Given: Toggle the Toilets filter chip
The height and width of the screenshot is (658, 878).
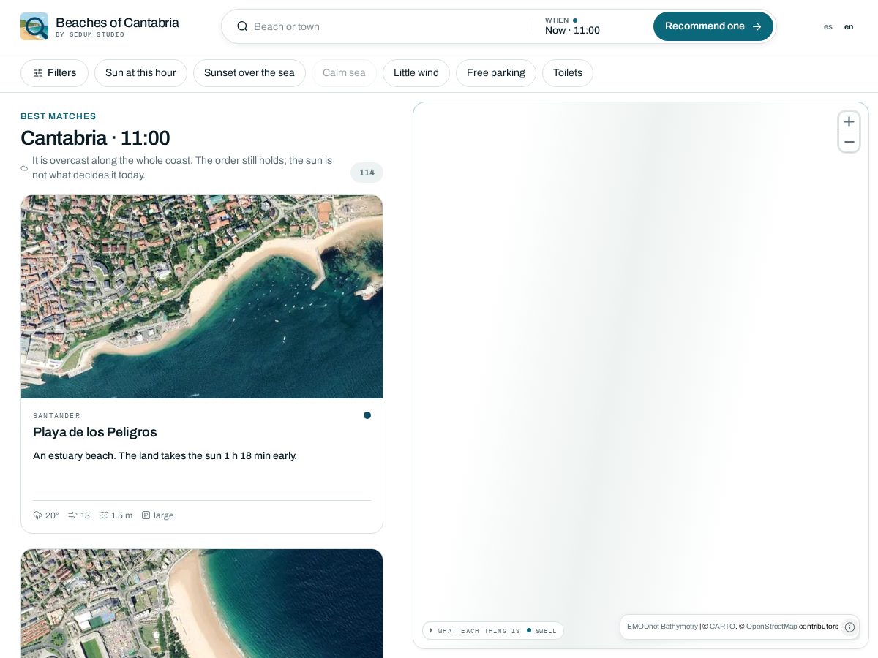Looking at the screenshot, I should tap(568, 73).
